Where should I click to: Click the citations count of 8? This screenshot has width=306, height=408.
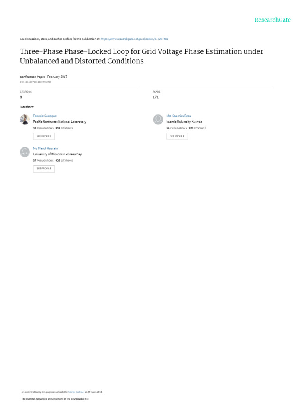click(21, 97)
